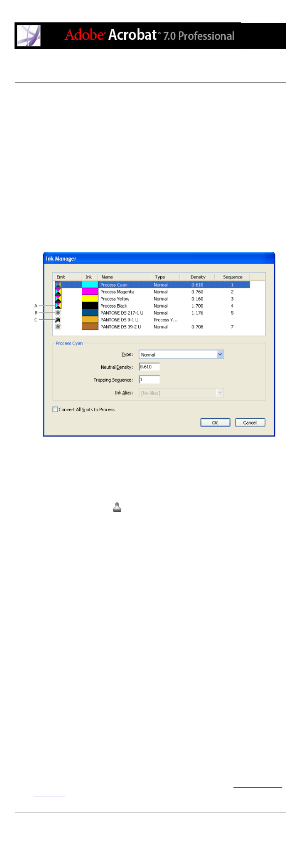Click the Density column header
This screenshot has height=844, width=301.
(x=198, y=277)
